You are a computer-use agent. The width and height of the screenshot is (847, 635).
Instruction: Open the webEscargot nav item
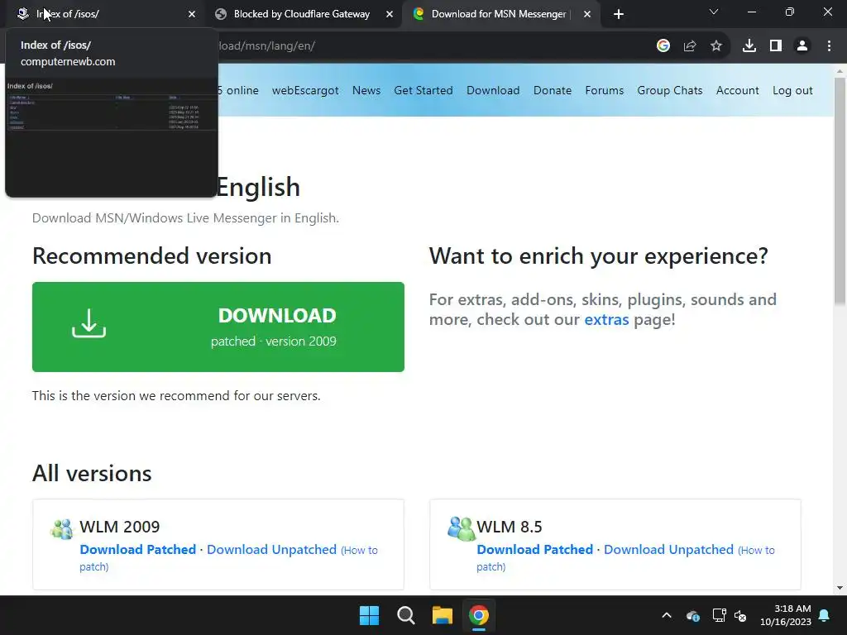[305, 91]
